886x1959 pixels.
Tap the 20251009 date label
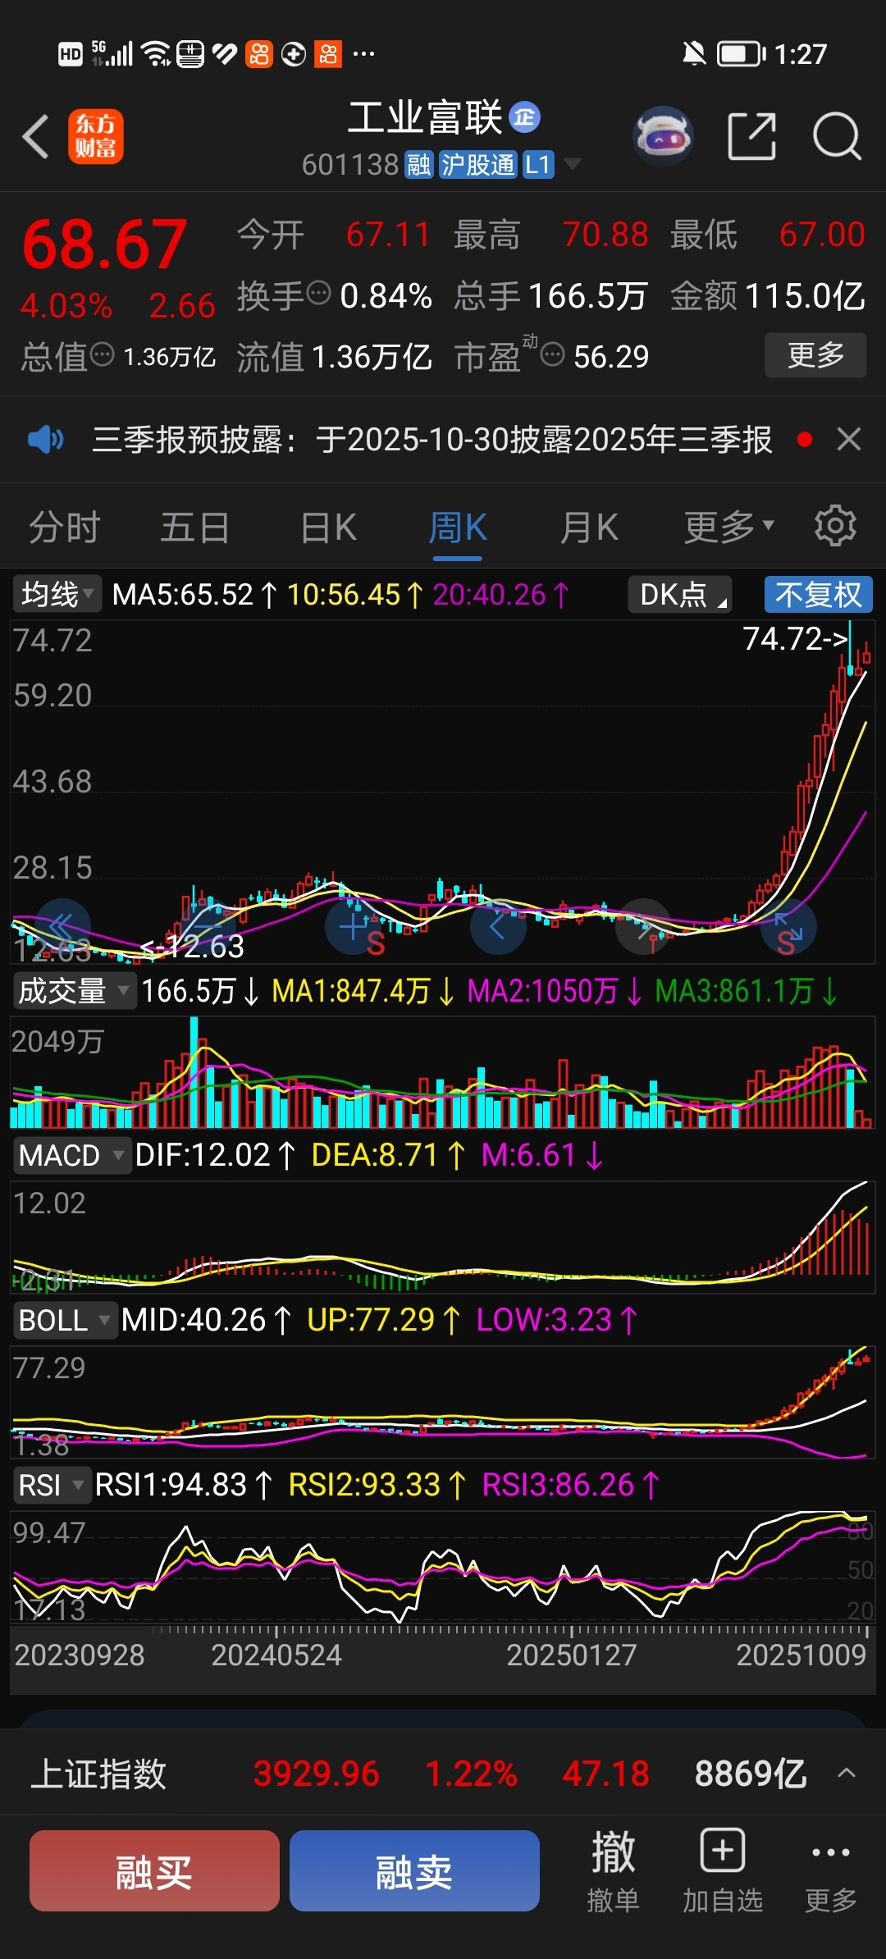801,1655
